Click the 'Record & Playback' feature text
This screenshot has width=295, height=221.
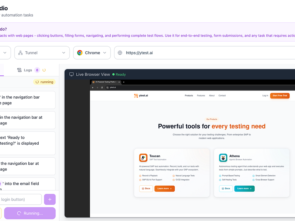click(x=150, y=176)
